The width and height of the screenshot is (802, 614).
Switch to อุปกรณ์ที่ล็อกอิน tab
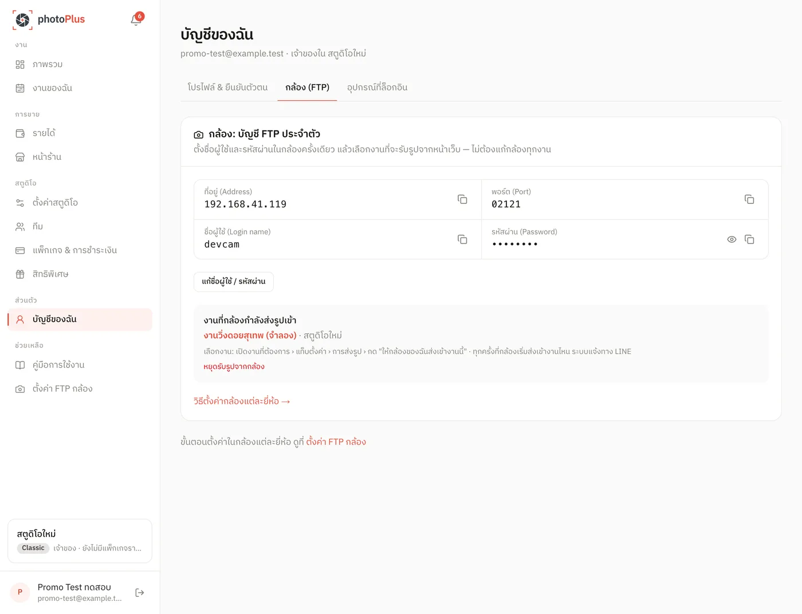tap(377, 88)
